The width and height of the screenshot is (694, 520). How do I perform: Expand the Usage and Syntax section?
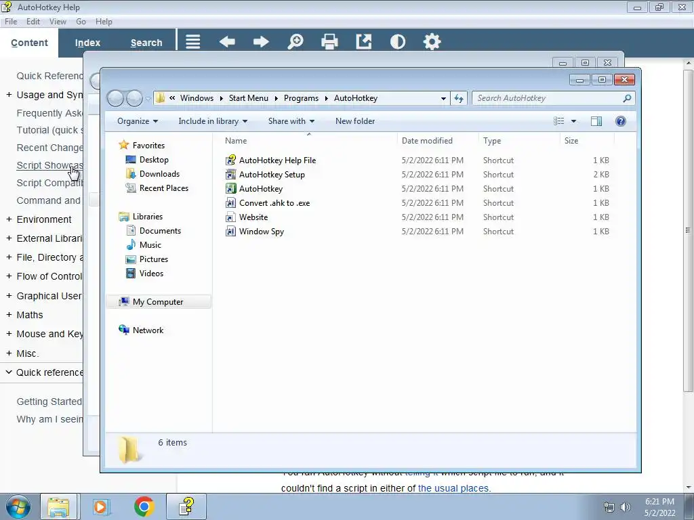click(x=9, y=95)
